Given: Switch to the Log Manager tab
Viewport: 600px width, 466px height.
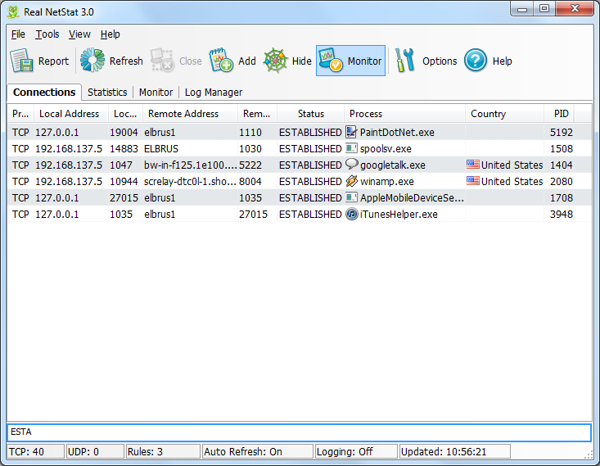Looking at the screenshot, I should pyautogui.click(x=214, y=93).
